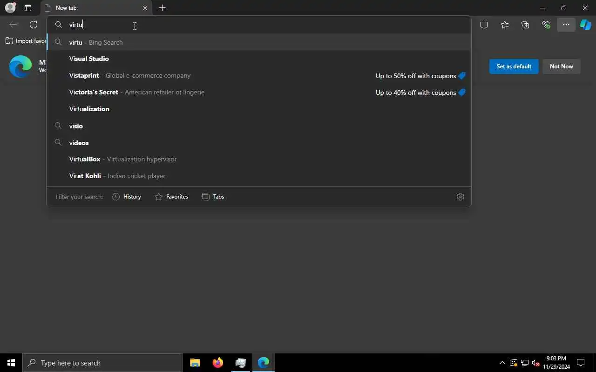Show hidden system tray icons
Viewport: 596px width, 372px height.
pyautogui.click(x=502, y=363)
